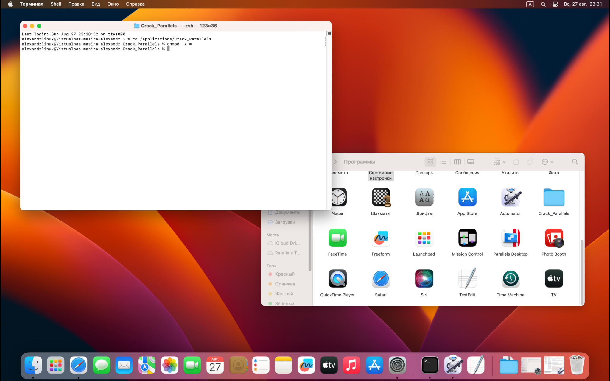Open System Settings from the Dock
The height and width of the screenshot is (381, 610).
(397, 365)
